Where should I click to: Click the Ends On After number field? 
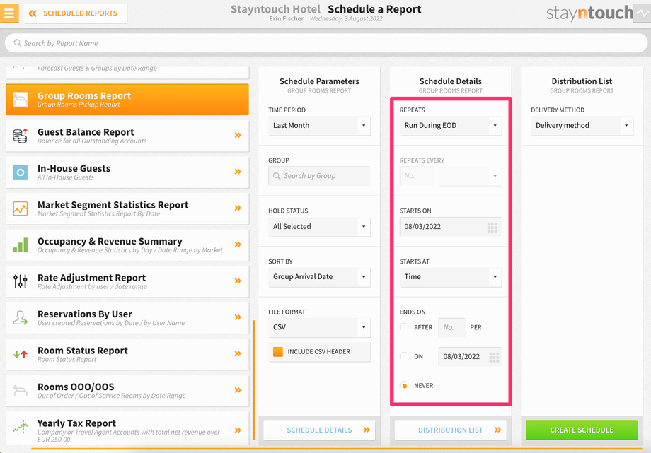(x=451, y=327)
